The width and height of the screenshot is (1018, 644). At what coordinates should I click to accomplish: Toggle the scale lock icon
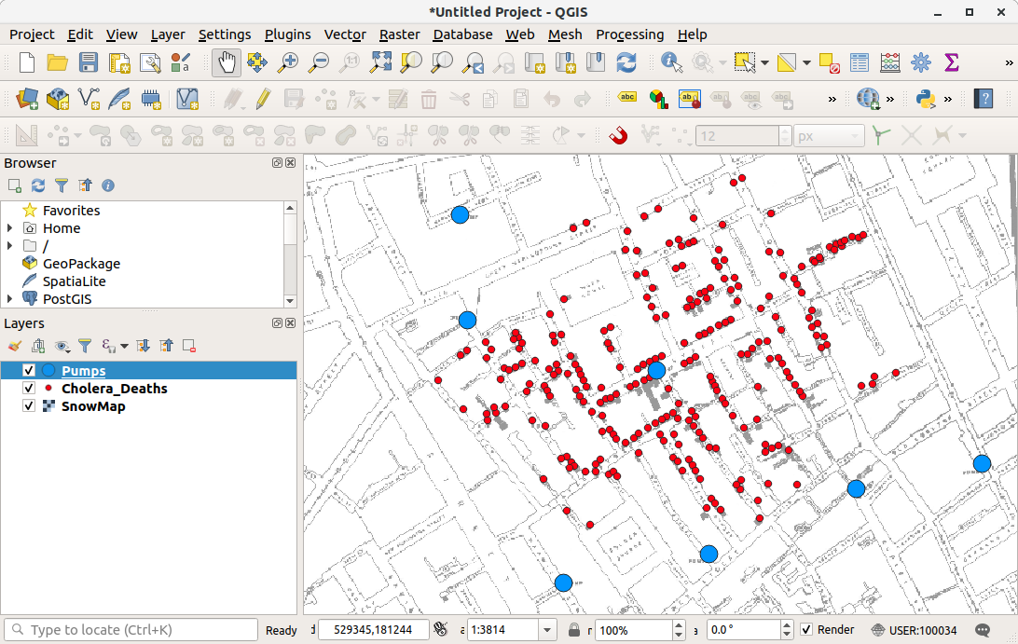574,630
